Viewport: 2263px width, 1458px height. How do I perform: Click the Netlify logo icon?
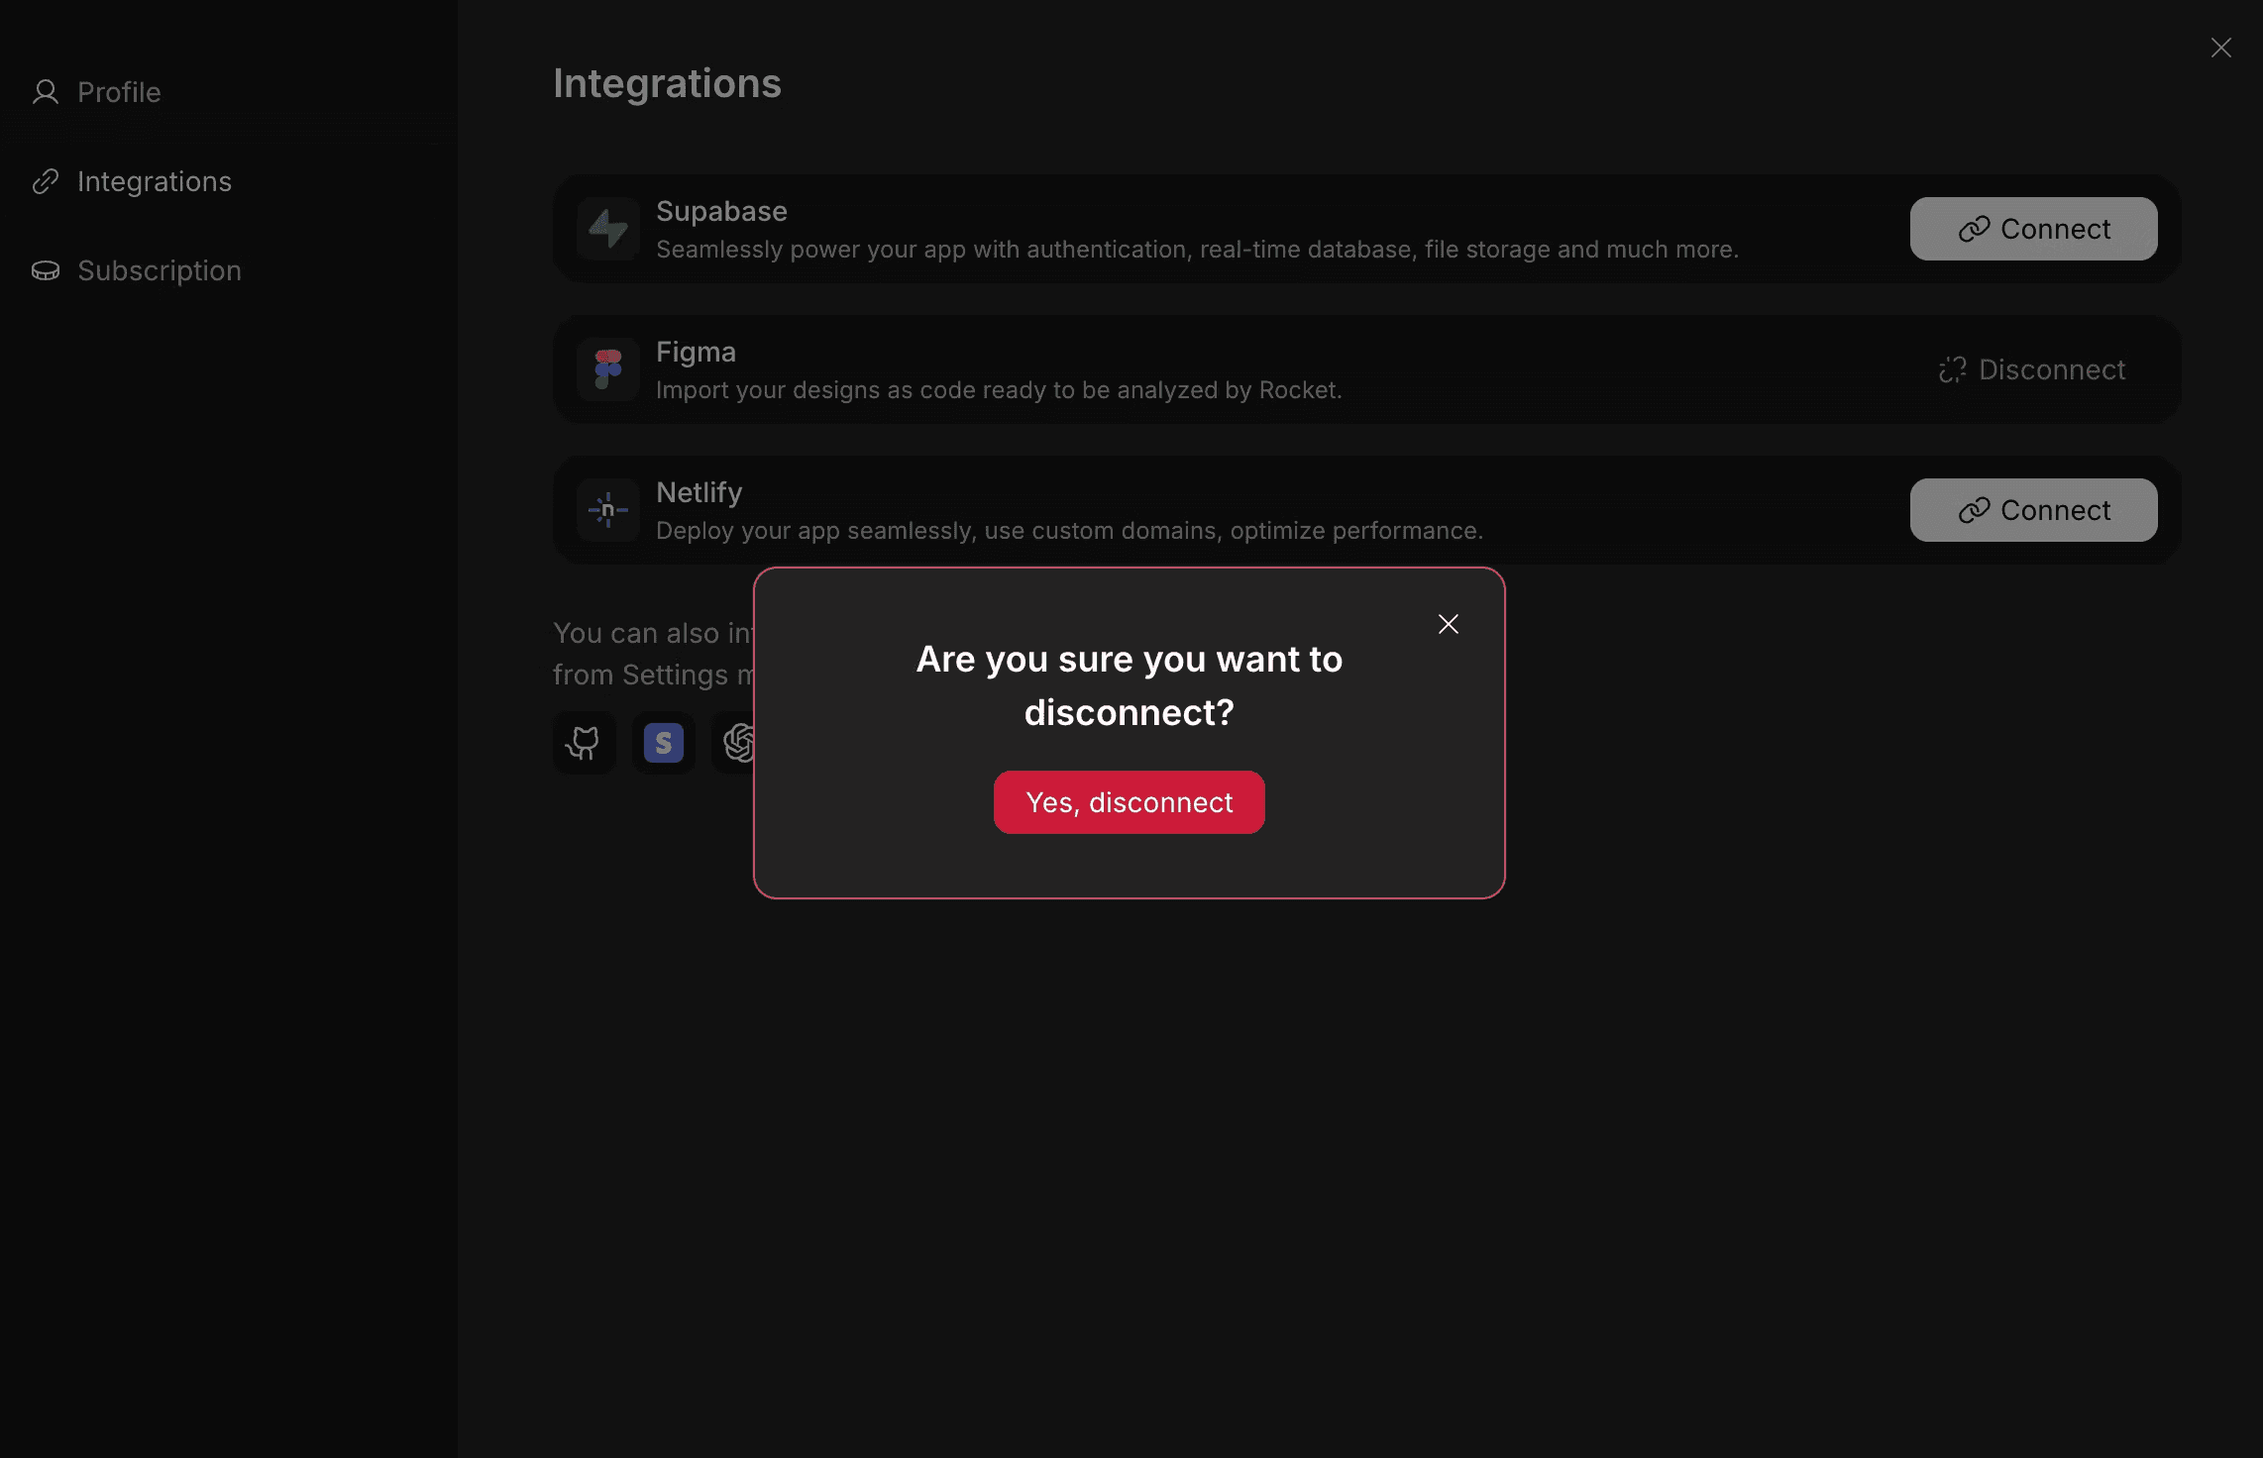click(607, 510)
